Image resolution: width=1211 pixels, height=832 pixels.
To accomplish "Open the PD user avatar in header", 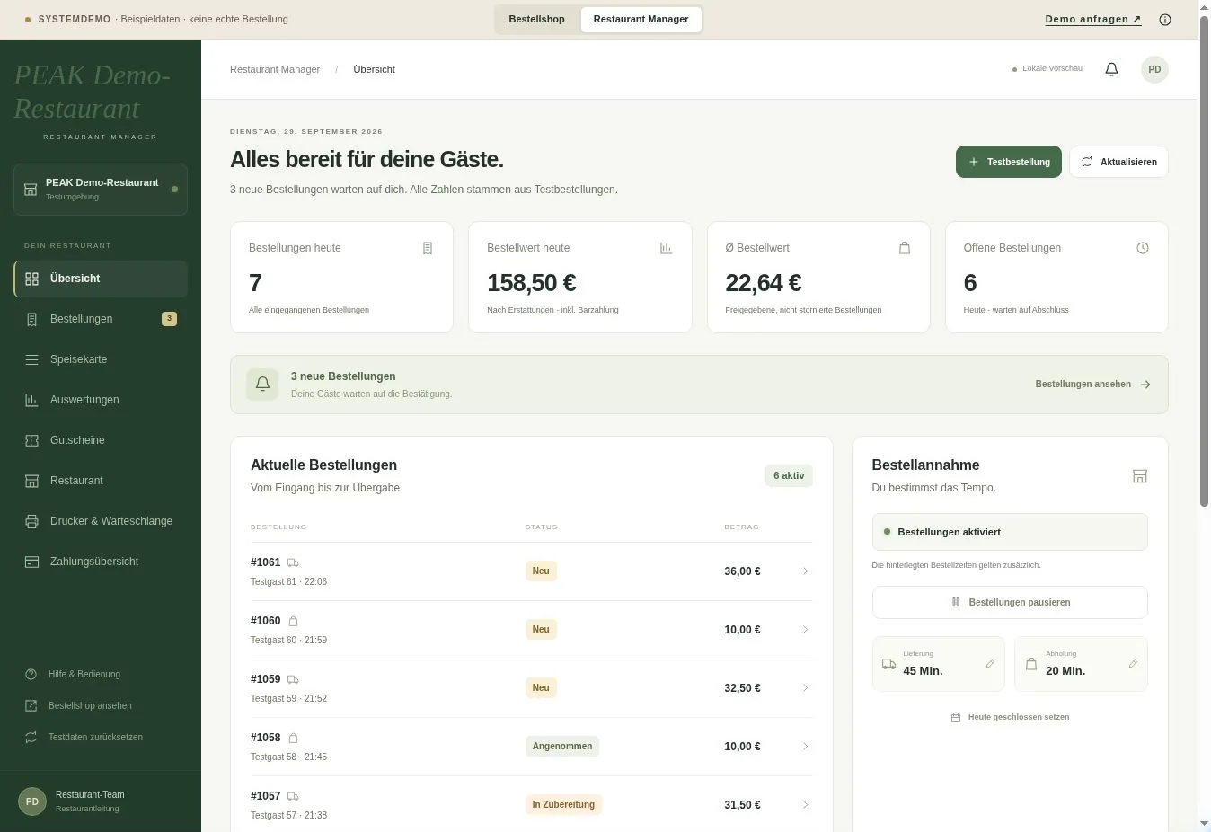I will click(x=1154, y=69).
